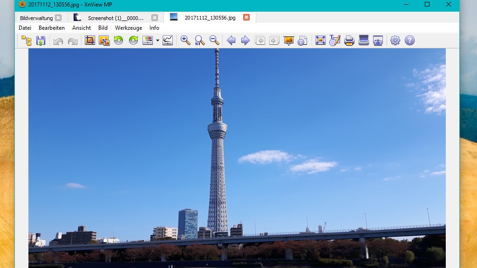Go to the next image
477x268 pixels.
[x=245, y=40]
